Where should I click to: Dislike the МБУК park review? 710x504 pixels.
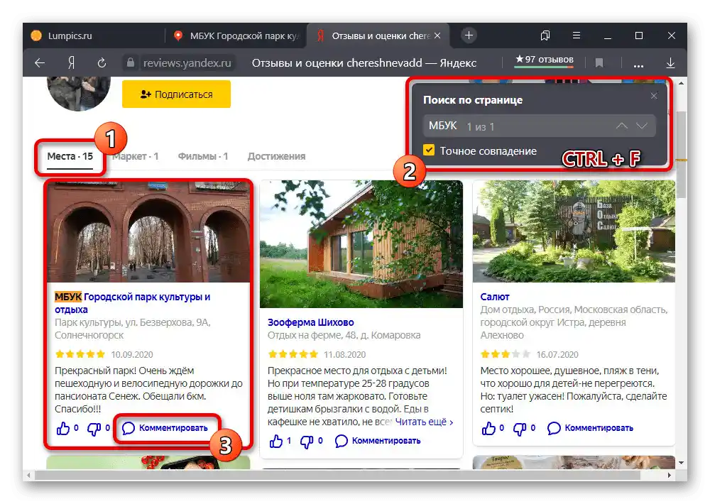click(x=94, y=428)
